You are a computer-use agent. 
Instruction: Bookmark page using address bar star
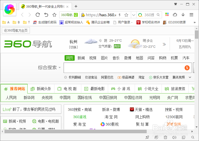click(126, 15)
